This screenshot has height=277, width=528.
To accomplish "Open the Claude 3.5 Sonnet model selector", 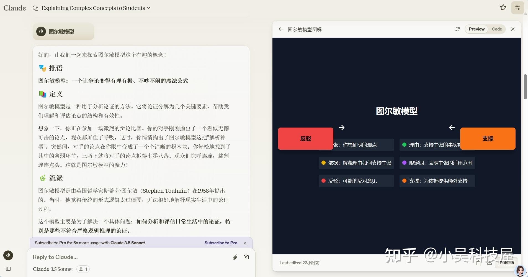I will 53,269.
